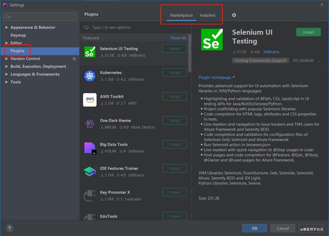Screen dimensions: 329x236
Task: Install the One Dark theme
Action: (x=174, y=120)
